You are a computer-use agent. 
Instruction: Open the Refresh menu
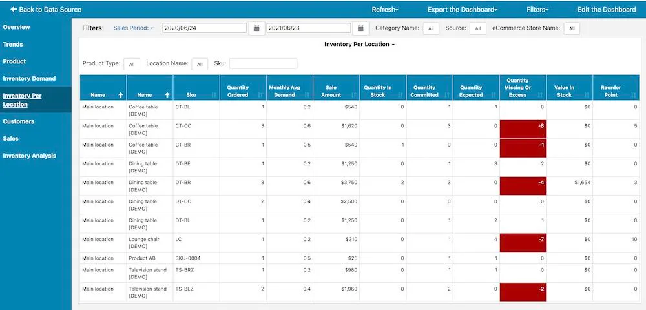click(385, 10)
